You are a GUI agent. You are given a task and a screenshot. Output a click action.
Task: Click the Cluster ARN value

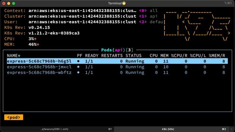coord(82,16)
